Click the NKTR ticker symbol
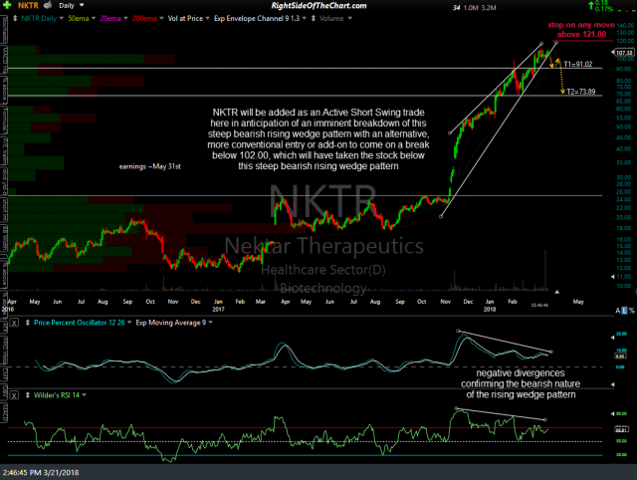 [28, 5]
